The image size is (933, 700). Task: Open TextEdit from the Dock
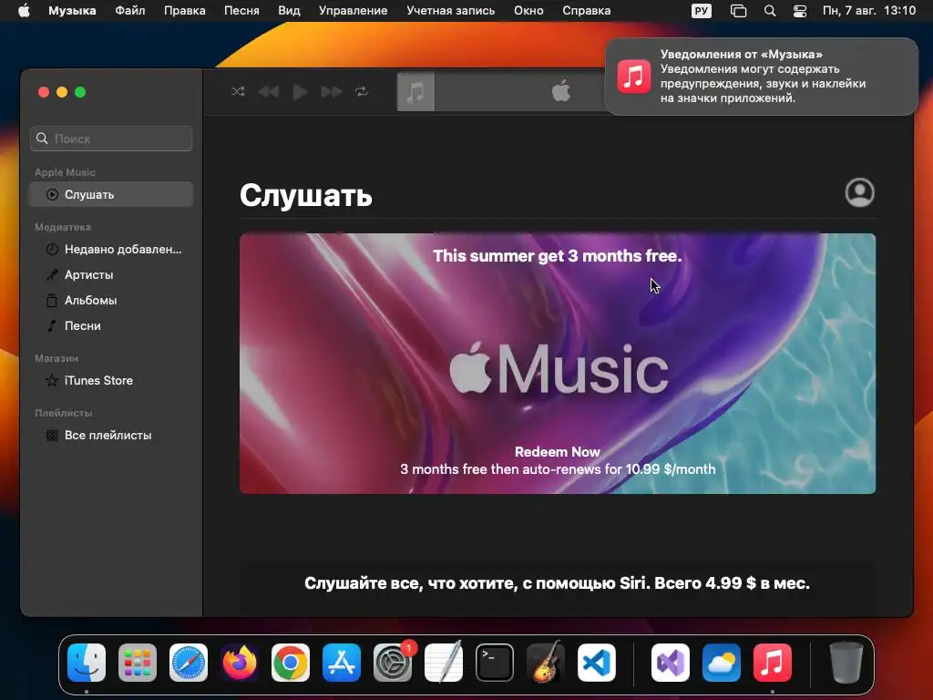coord(444,663)
